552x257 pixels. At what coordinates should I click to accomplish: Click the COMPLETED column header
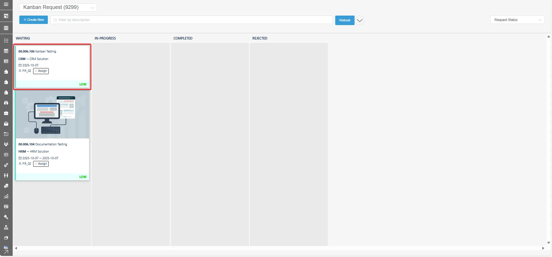pos(183,38)
